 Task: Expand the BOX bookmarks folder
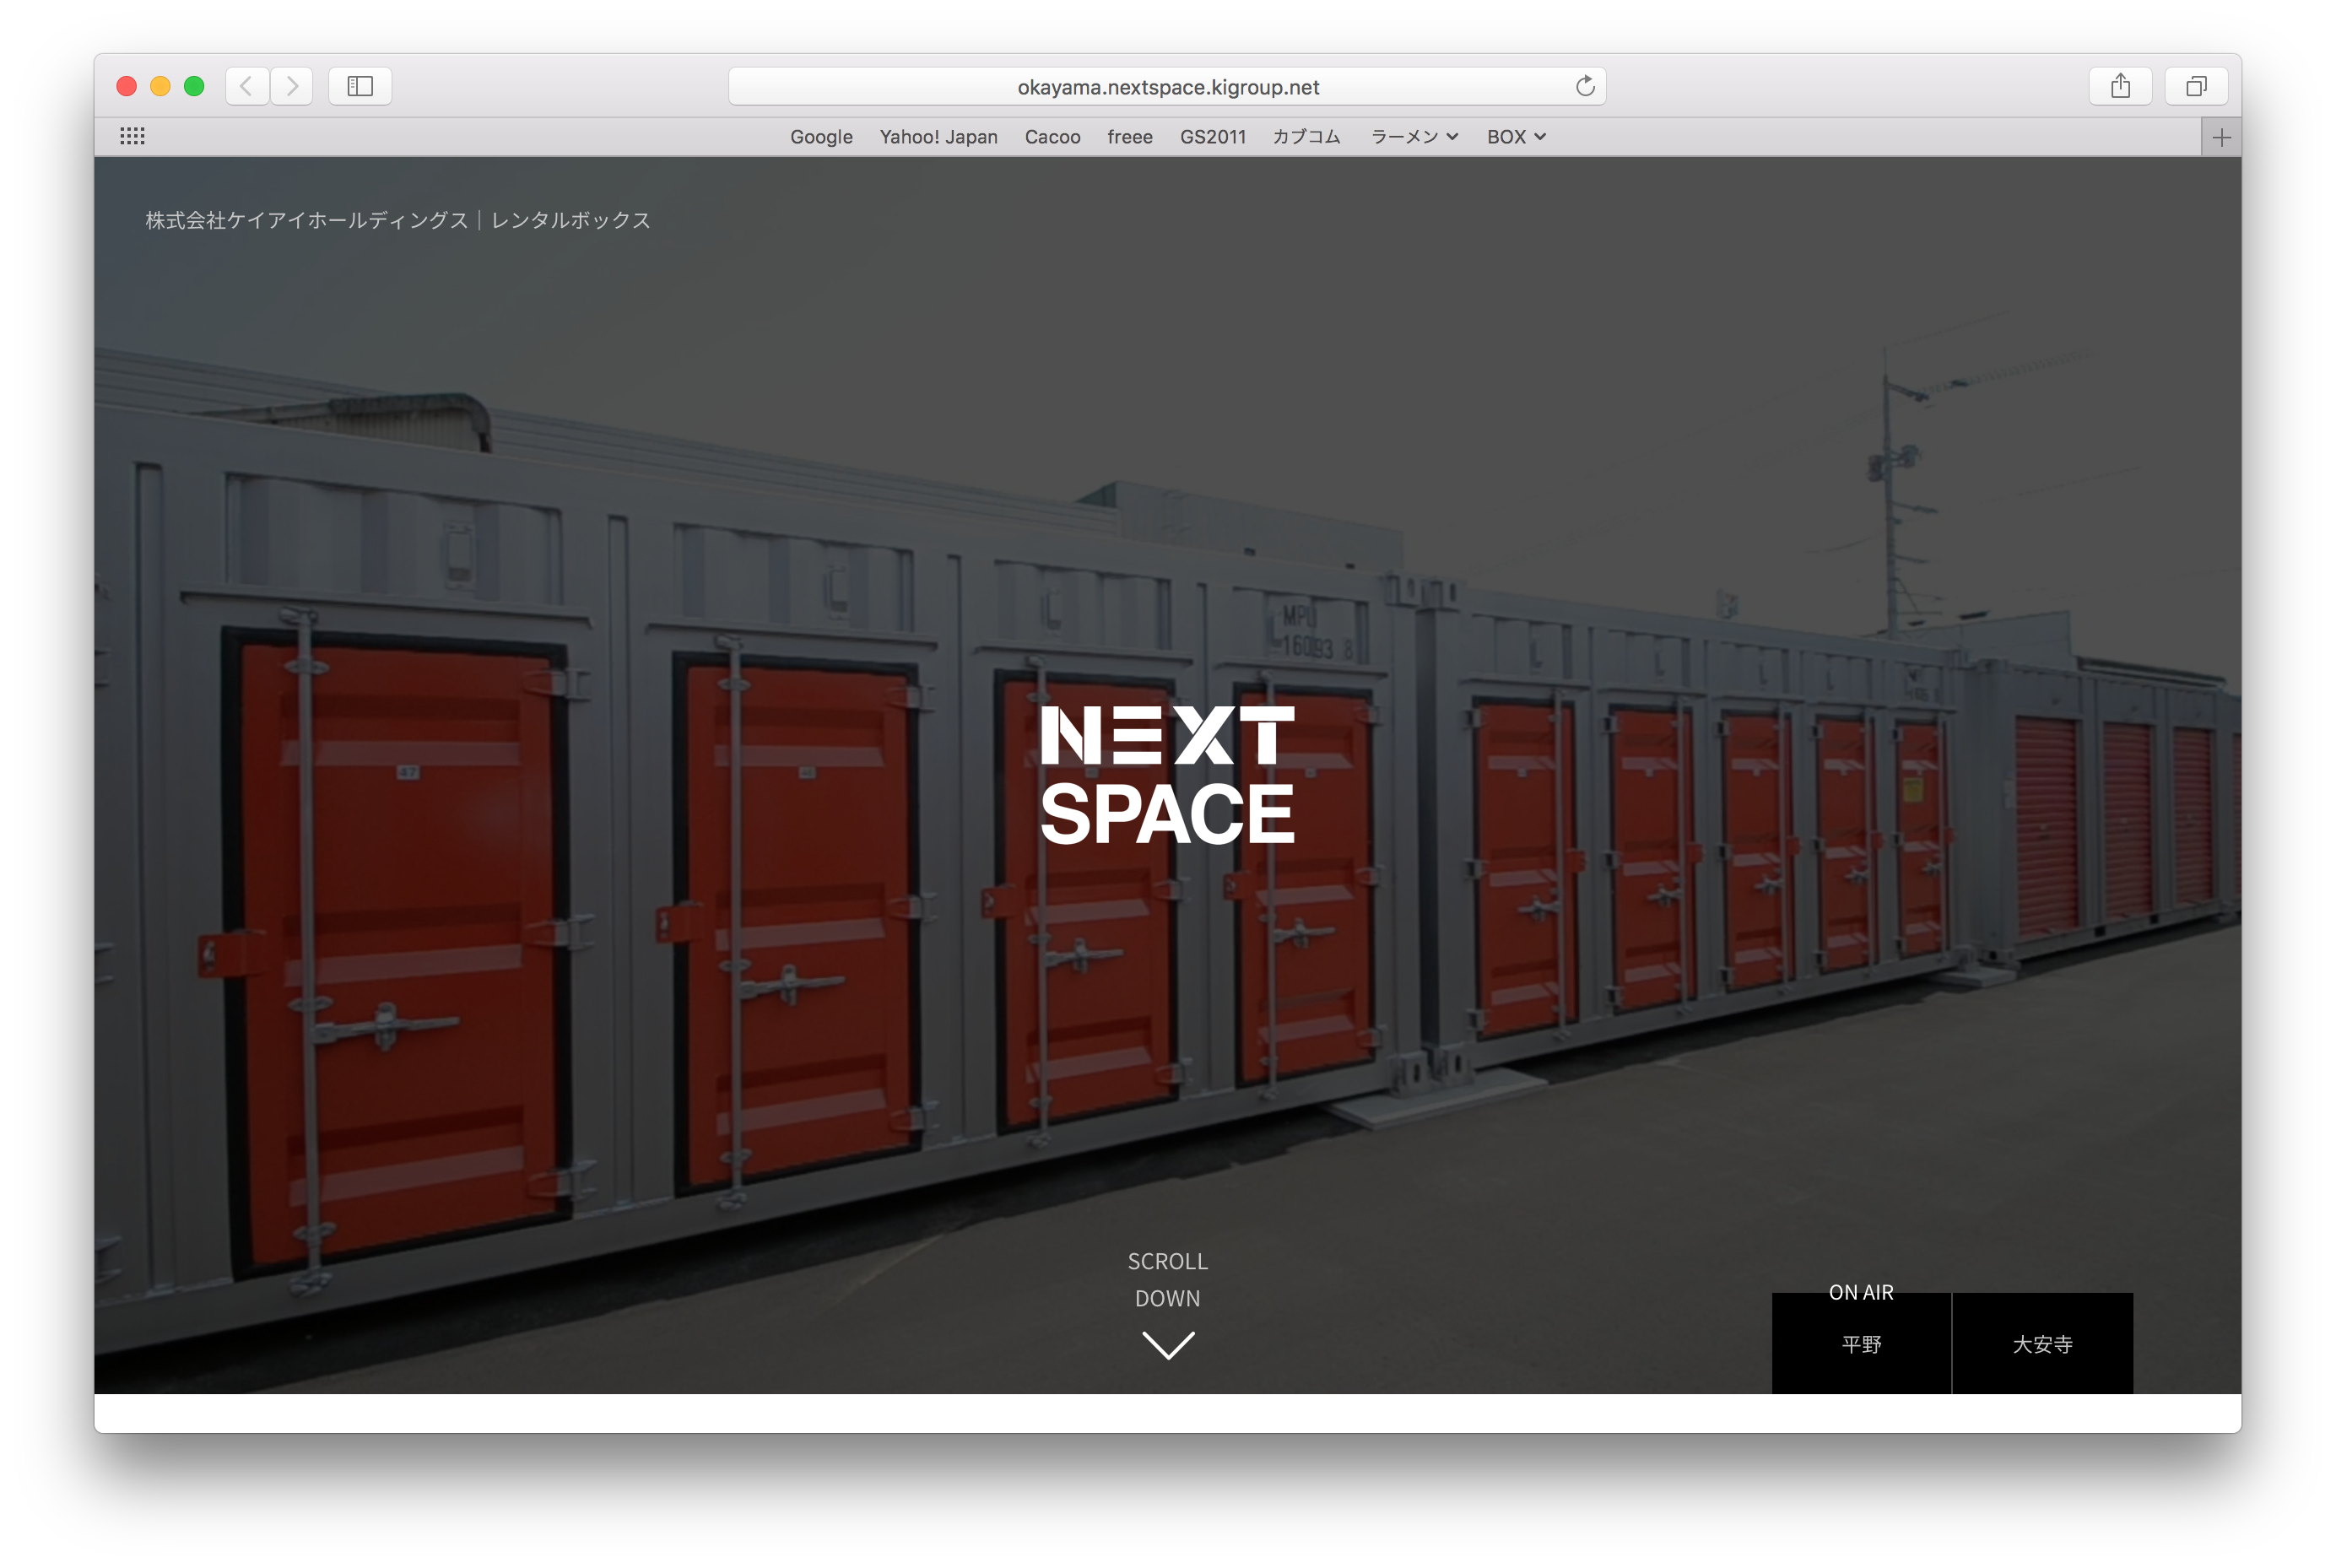pyautogui.click(x=1516, y=137)
